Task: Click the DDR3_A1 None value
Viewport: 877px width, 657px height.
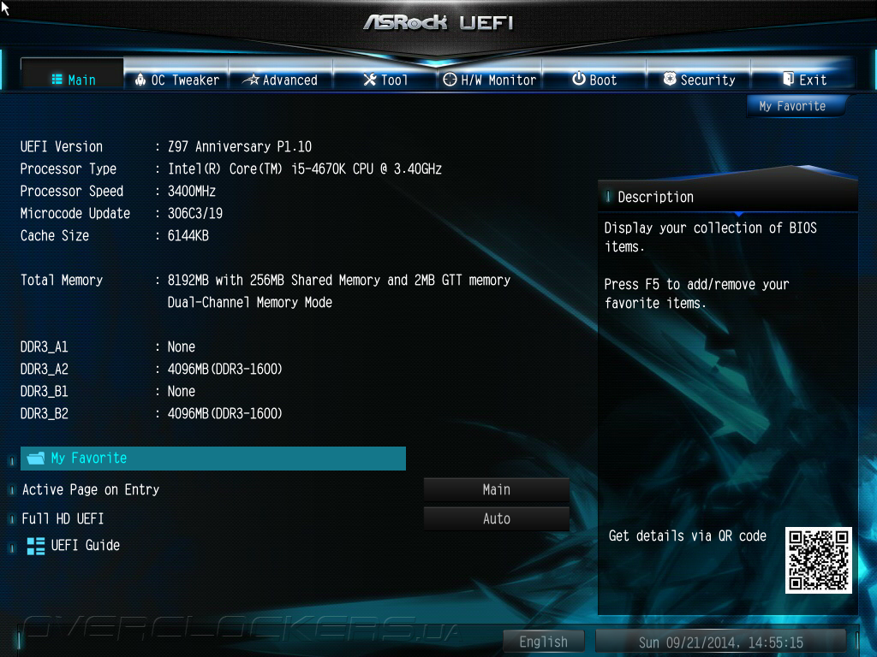Action: point(182,347)
